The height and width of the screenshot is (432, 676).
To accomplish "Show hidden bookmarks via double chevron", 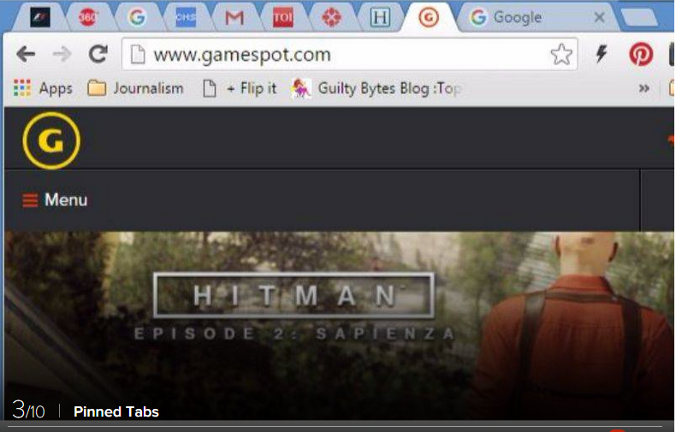I will click(x=644, y=89).
